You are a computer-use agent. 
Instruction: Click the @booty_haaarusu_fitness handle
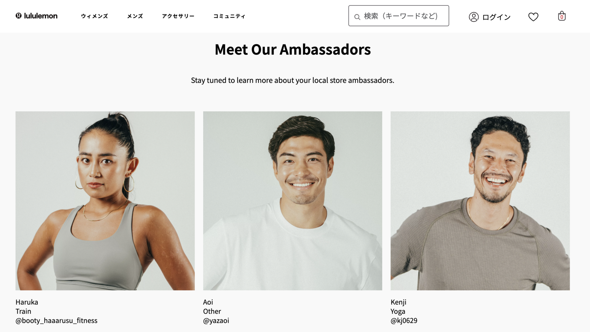coord(57,321)
